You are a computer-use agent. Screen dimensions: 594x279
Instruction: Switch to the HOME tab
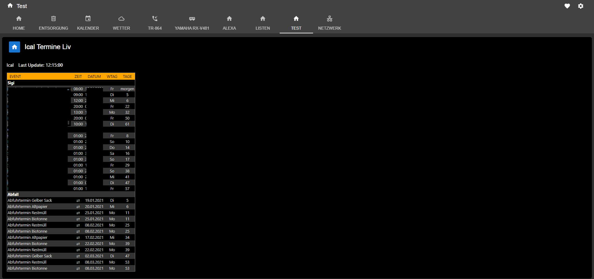pos(19,23)
